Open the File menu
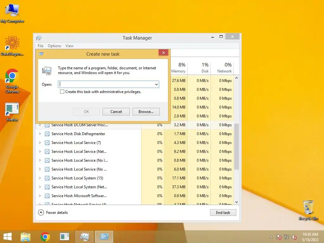The height and width of the screenshot is (243, 324). click(x=40, y=46)
